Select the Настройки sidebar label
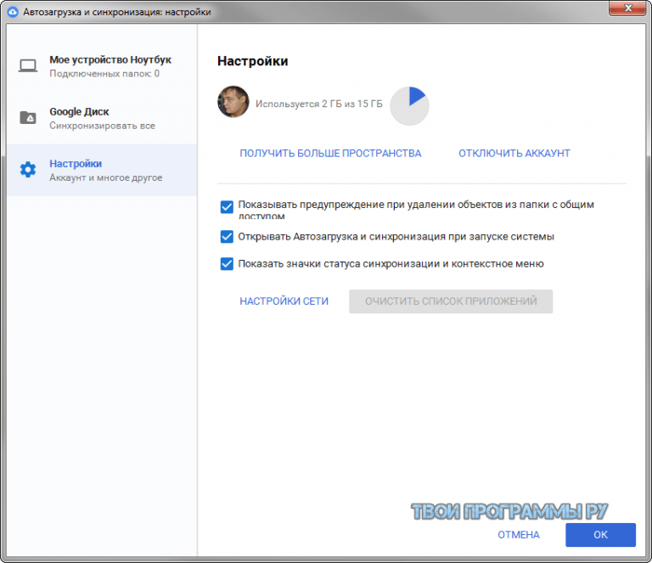Viewport: 652px width, 563px height. tap(76, 164)
